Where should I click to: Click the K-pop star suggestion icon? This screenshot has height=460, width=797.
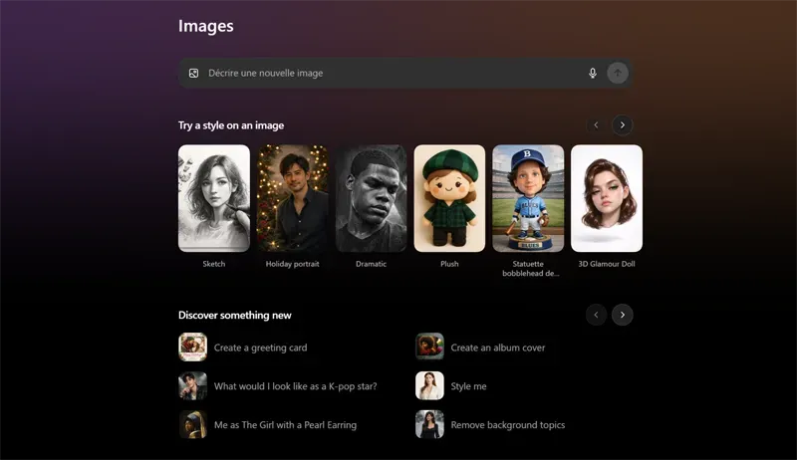pyautogui.click(x=192, y=386)
